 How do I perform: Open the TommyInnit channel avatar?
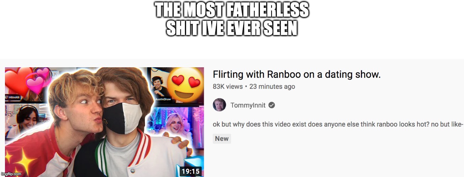(219, 105)
